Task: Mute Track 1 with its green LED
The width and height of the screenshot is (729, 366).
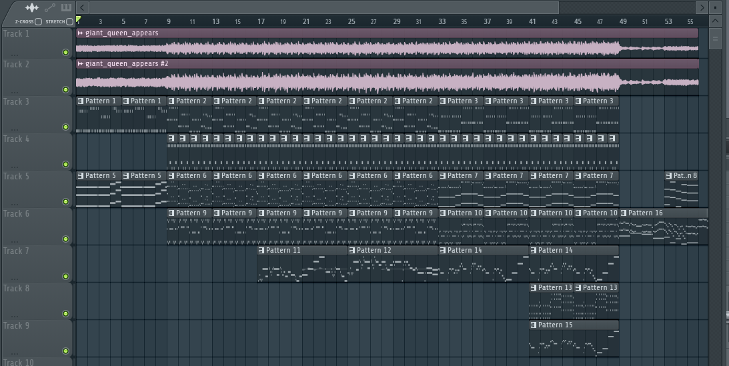Action: pos(65,52)
